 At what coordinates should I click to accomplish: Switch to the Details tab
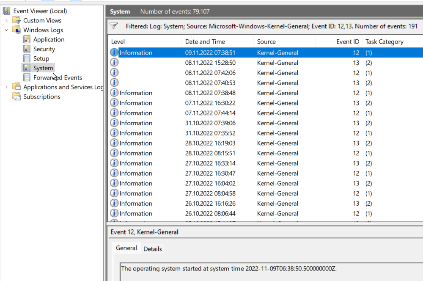click(153, 249)
